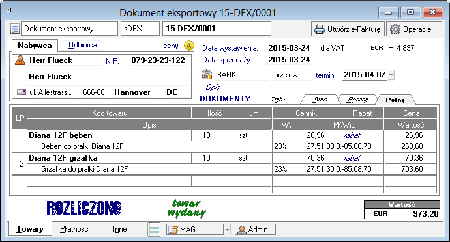Click the Data sprzedaży date value

(x=289, y=60)
